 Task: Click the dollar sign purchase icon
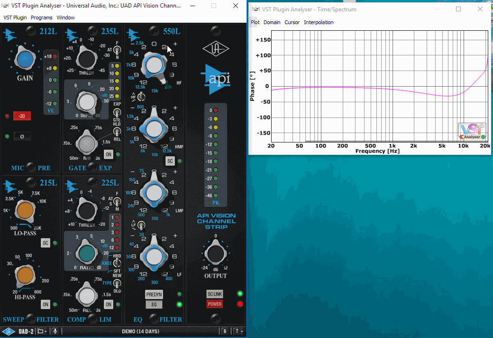click(x=225, y=331)
